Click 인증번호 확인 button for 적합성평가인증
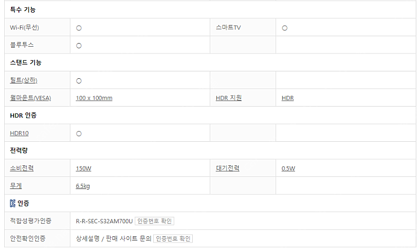Screen dimensions: 420x252 [x=154, y=221]
